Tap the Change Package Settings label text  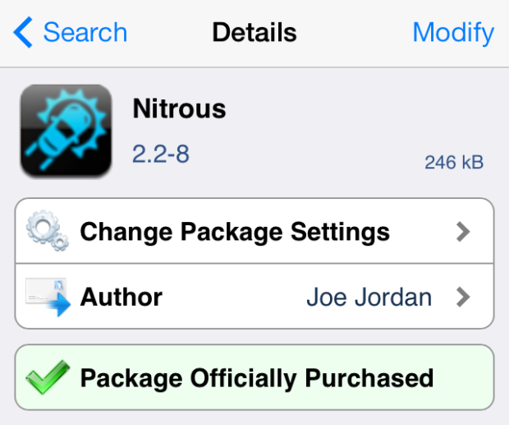coord(235,233)
